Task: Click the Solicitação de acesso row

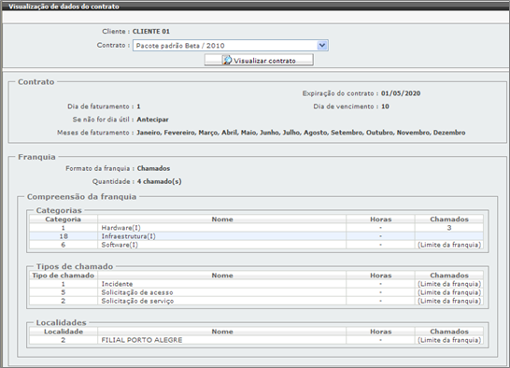Action: click(x=256, y=292)
